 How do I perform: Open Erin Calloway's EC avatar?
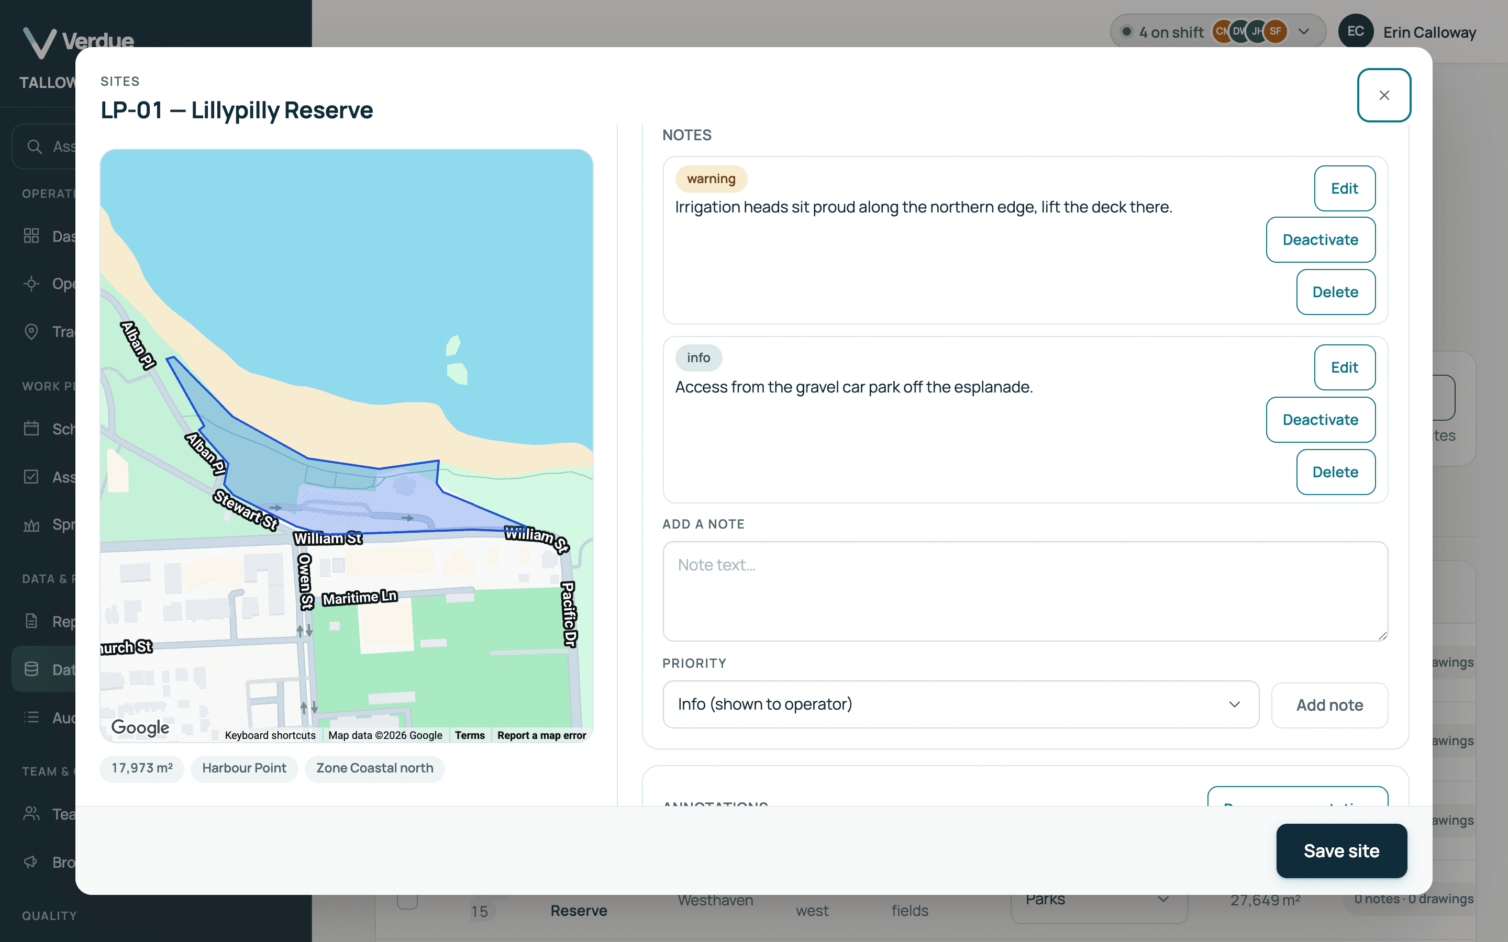click(1355, 31)
